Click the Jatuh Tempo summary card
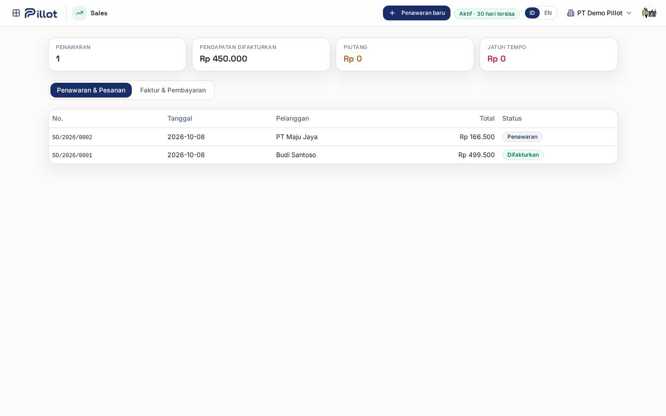Viewport: 666px width, 416px height. 549,55
